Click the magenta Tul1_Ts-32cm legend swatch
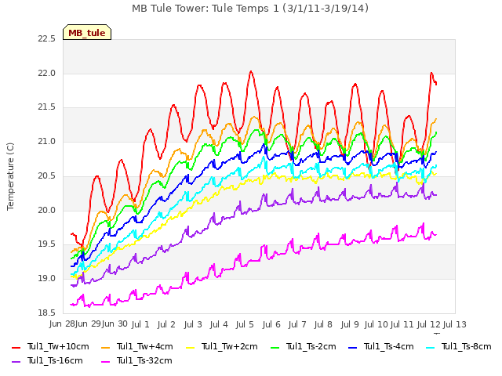Screen dimensions: 502x376 click(x=105, y=361)
